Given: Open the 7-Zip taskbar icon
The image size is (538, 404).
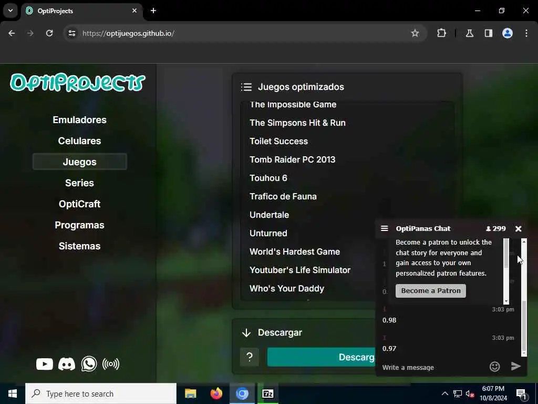Looking at the screenshot, I should (x=267, y=393).
